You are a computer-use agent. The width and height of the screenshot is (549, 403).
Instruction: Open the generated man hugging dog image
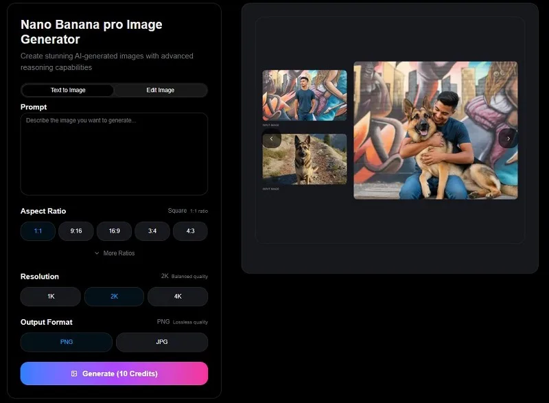(436, 130)
